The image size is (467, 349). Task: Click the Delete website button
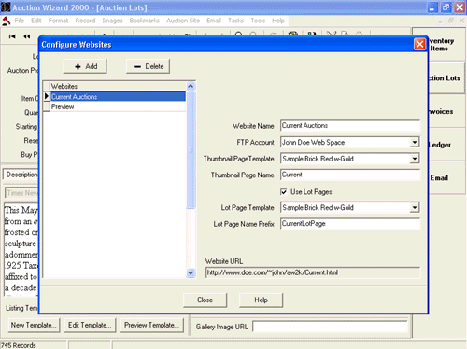click(x=148, y=66)
